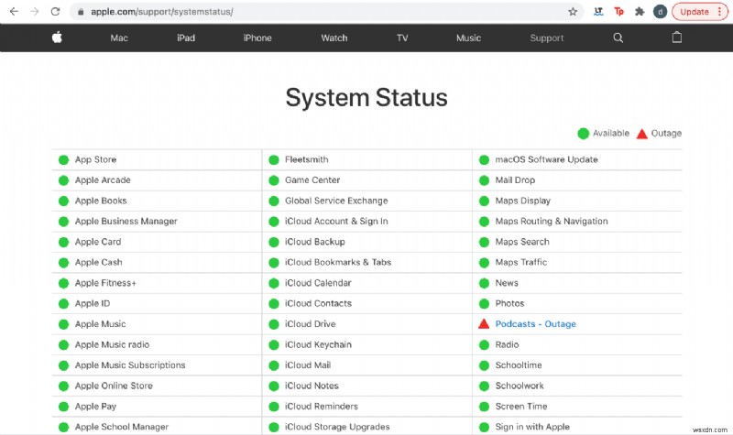Click the System Status heading

(x=366, y=98)
